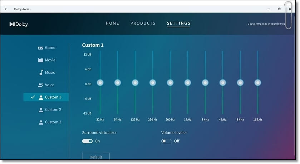Click the 16 kHz equalizer slider knob
300x164 pixels.
click(258, 83)
